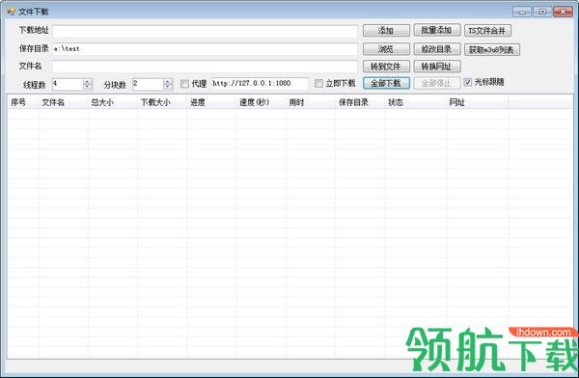
Task: Sort by the 文件名 column header
Action: click(64, 102)
